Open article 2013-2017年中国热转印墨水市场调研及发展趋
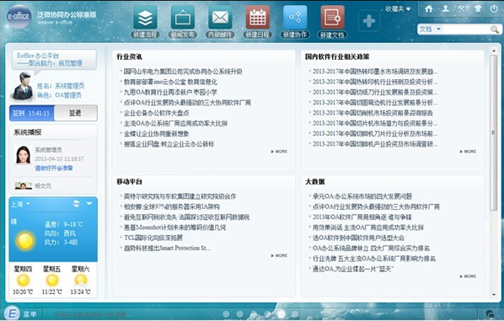 (375, 72)
